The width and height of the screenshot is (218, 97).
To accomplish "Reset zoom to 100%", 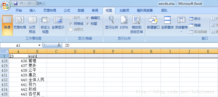I will 124,23.
